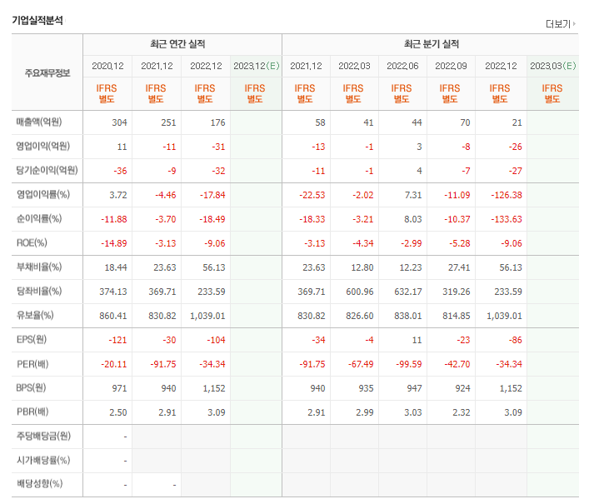Screen dimensions: 589x504
Task: Select quarterly column header 2022.03
Action: coord(354,66)
